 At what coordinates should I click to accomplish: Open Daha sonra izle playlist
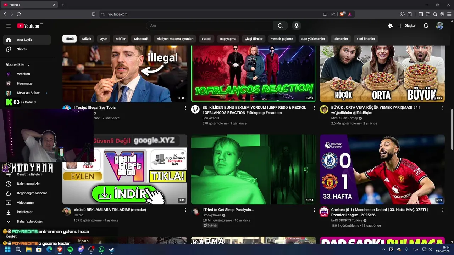pyautogui.click(x=27, y=184)
